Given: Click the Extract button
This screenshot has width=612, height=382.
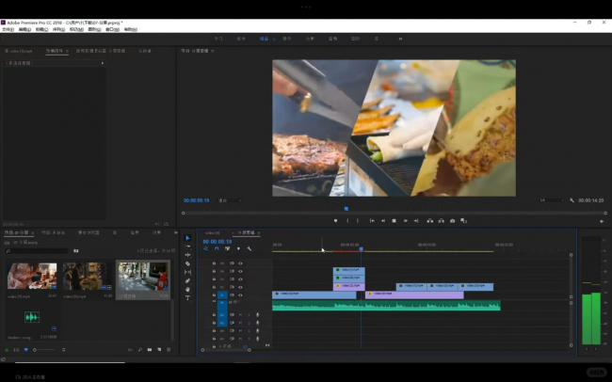Looking at the screenshot, I should 441,221.
